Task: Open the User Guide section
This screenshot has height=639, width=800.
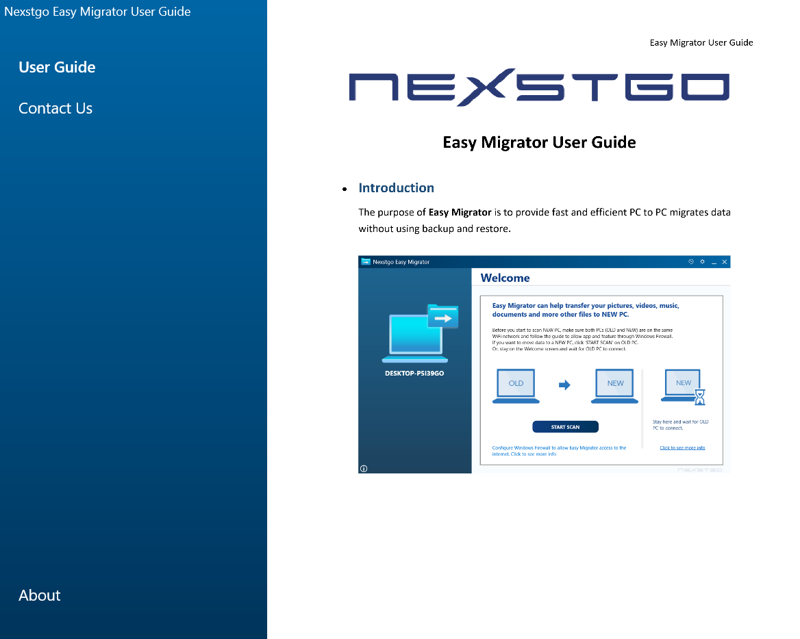Action: coord(57,67)
